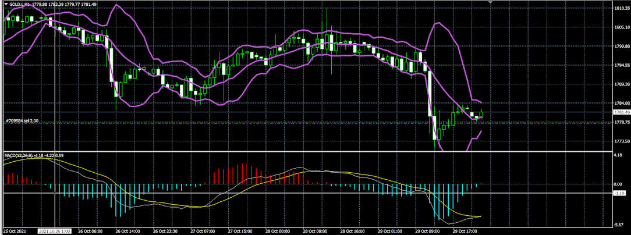Click the '28 Oct 08:00' time axis label
Image resolution: width=631 pixels, height=235 pixels.
click(316, 232)
